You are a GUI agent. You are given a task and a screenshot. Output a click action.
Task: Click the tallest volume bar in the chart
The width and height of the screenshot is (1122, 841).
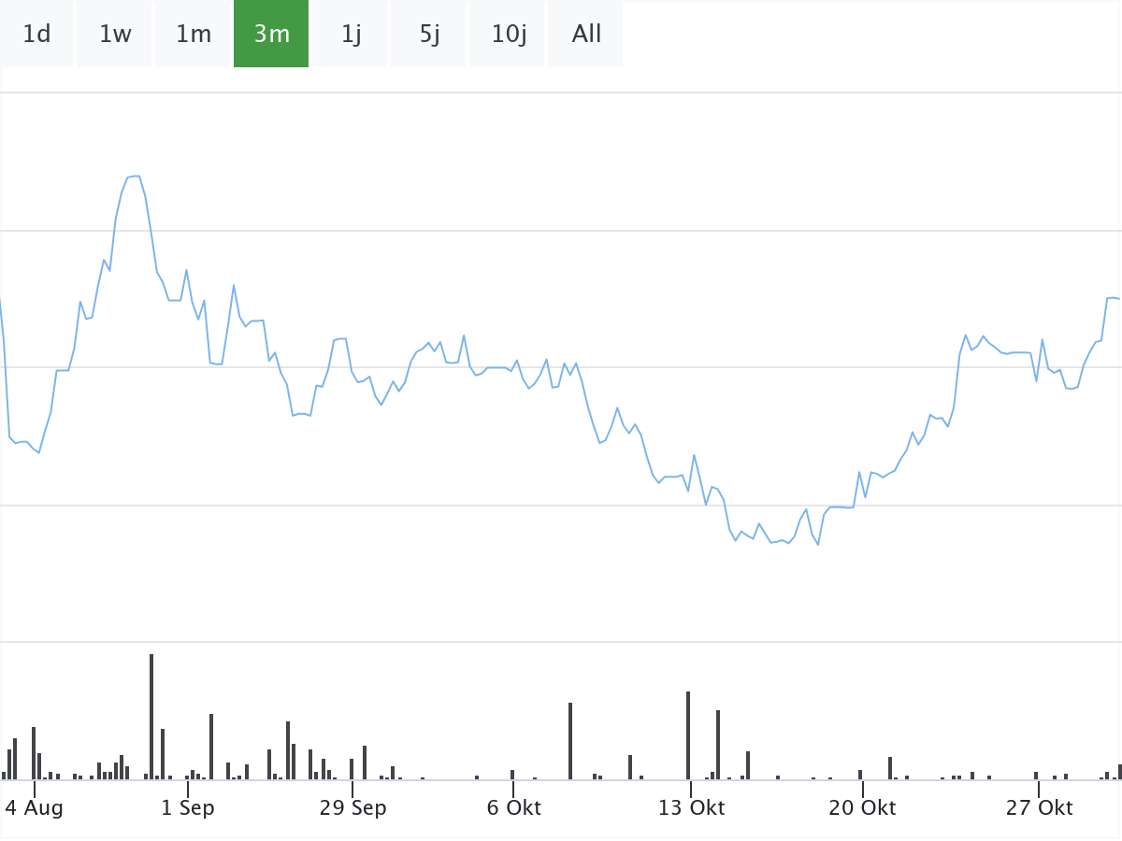pyautogui.click(x=151, y=717)
